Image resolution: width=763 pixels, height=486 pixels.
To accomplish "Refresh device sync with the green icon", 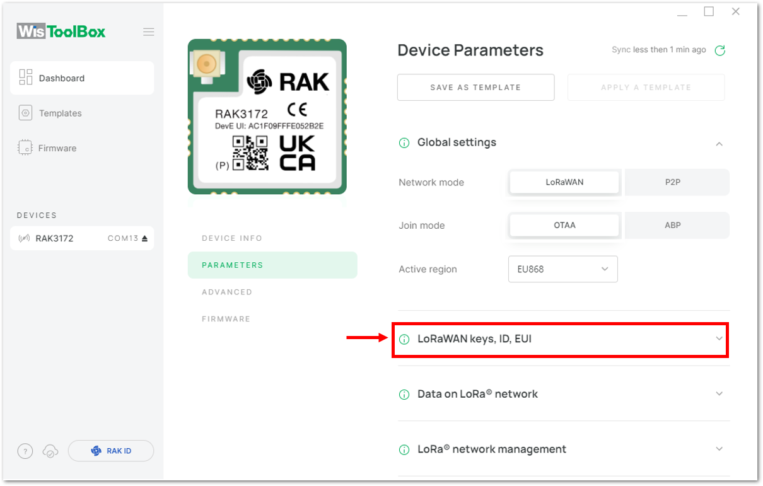I will 719,50.
